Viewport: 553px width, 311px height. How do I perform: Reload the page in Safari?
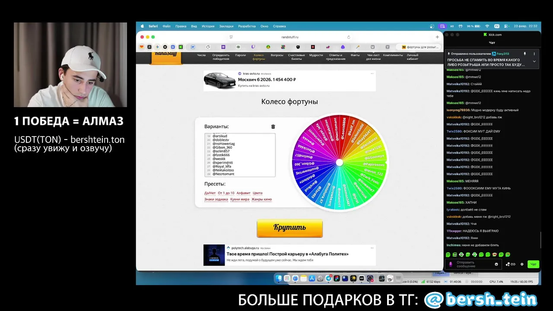349,37
